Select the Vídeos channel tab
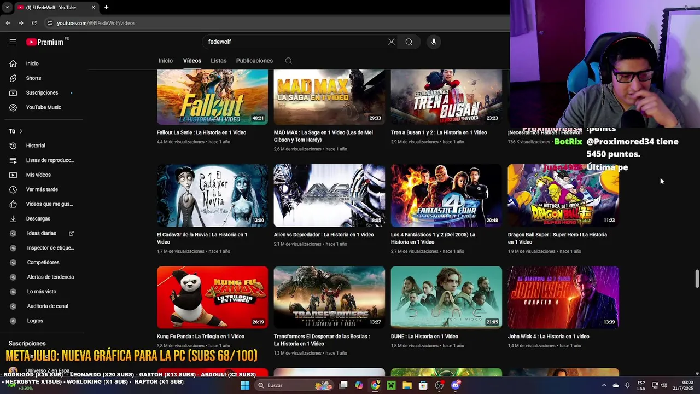The width and height of the screenshot is (700, 394). coord(192,61)
